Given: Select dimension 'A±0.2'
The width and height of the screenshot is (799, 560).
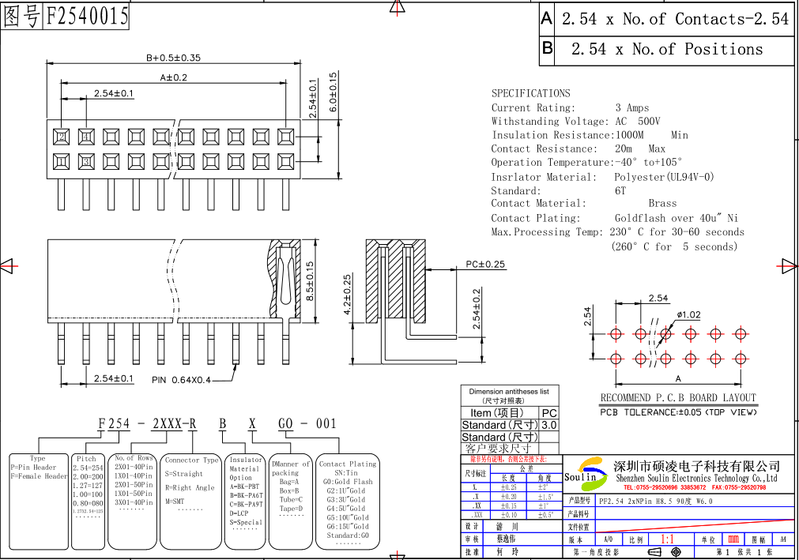Looking at the screenshot, I should pos(173,78).
